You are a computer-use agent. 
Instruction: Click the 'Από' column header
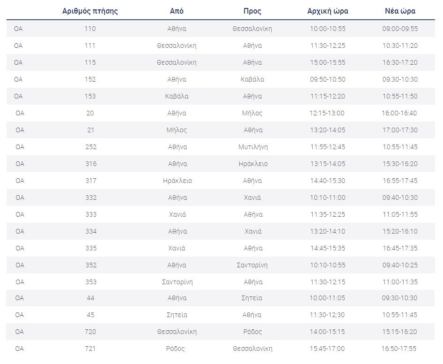(x=177, y=11)
